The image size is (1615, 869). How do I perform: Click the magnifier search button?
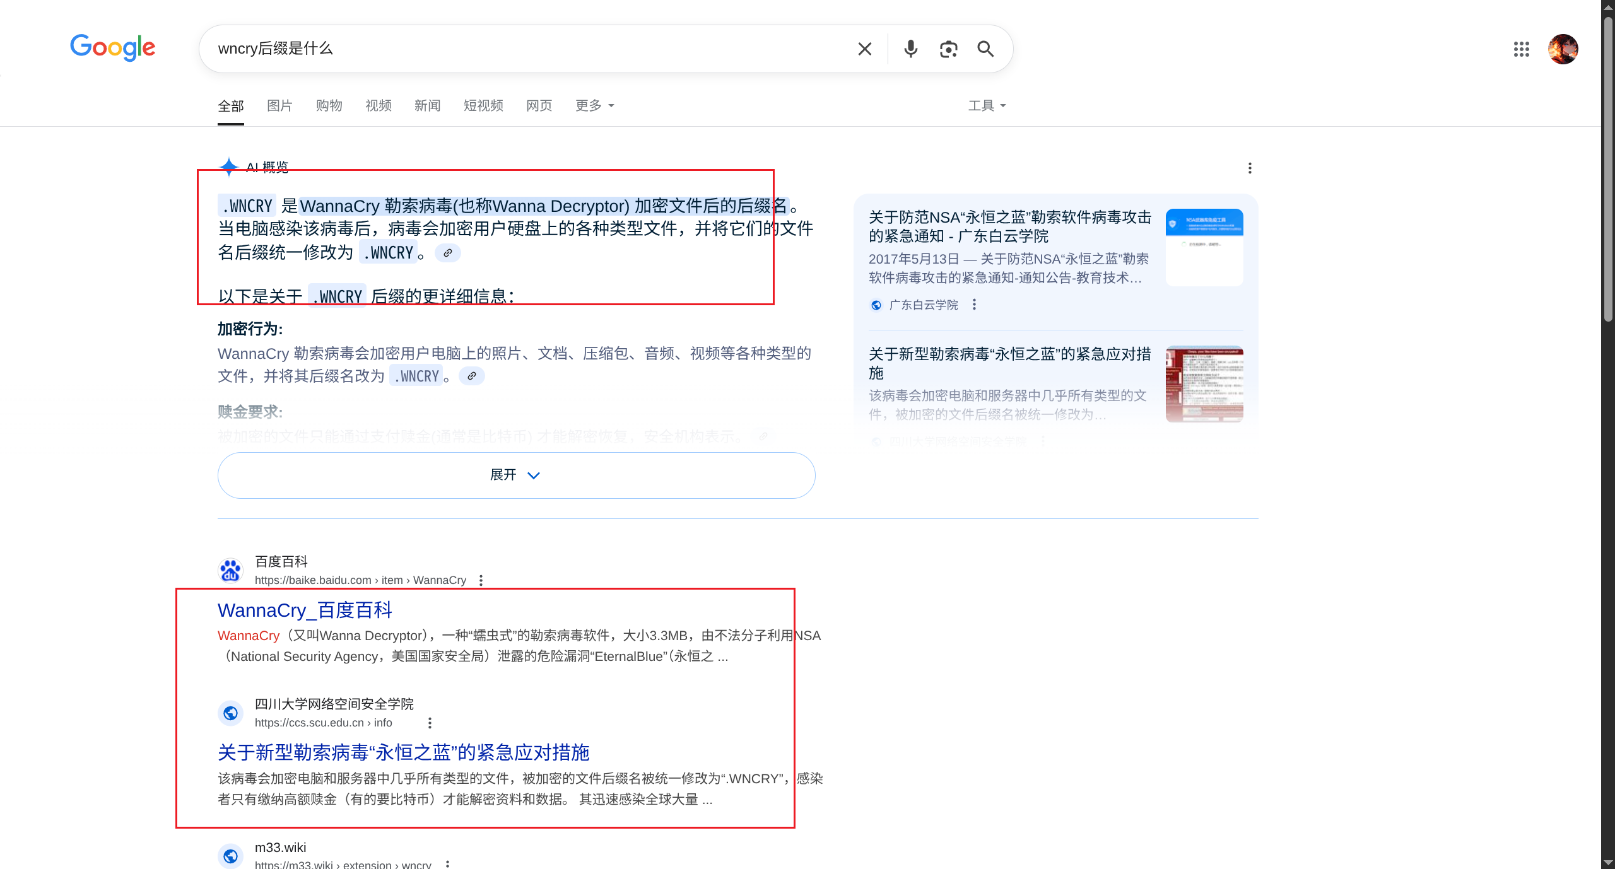coord(985,49)
